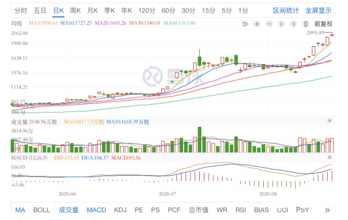The height and width of the screenshot is (220, 348).
Task: Toggle the candlestick style icon
Action: click(x=306, y=24)
